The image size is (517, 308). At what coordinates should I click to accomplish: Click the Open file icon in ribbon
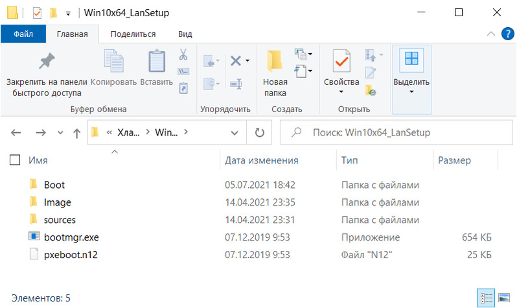(371, 55)
